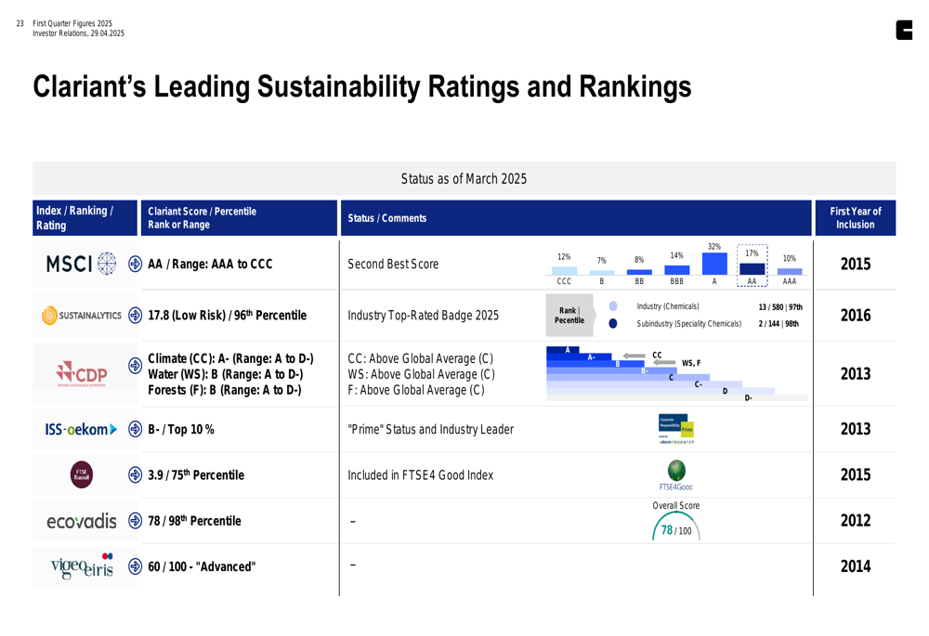This screenshot has height=636, width=929.
Task: Click the "13 / 580 | 97th" rank value
Action: 780,306
